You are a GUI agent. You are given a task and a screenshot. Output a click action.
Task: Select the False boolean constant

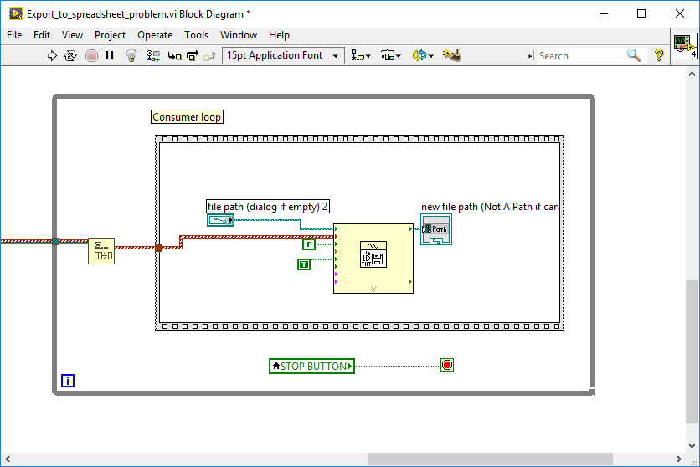point(309,244)
